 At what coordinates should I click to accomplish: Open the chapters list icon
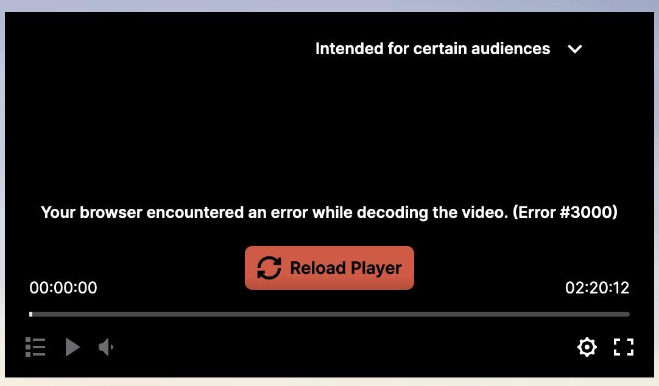click(x=35, y=347)
